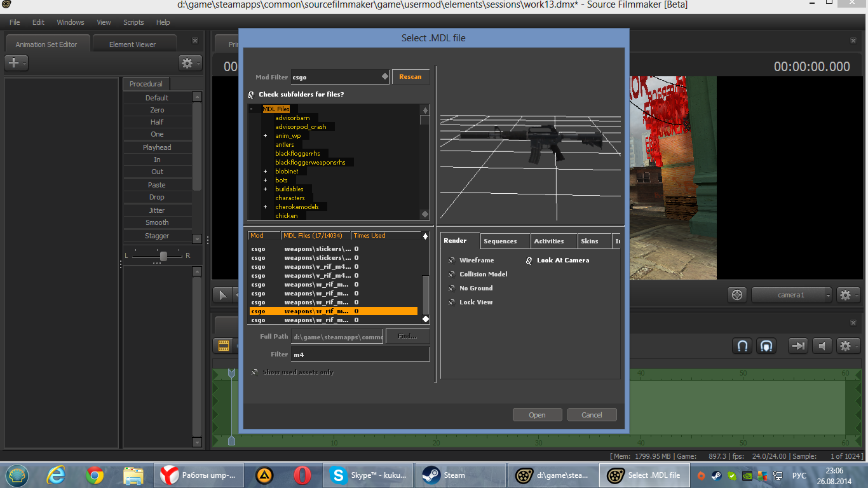The width and height of the screenshot is (868, 488).
Task: Select the highlighted weapons\w_rif_m row
Action: point(334,311)
